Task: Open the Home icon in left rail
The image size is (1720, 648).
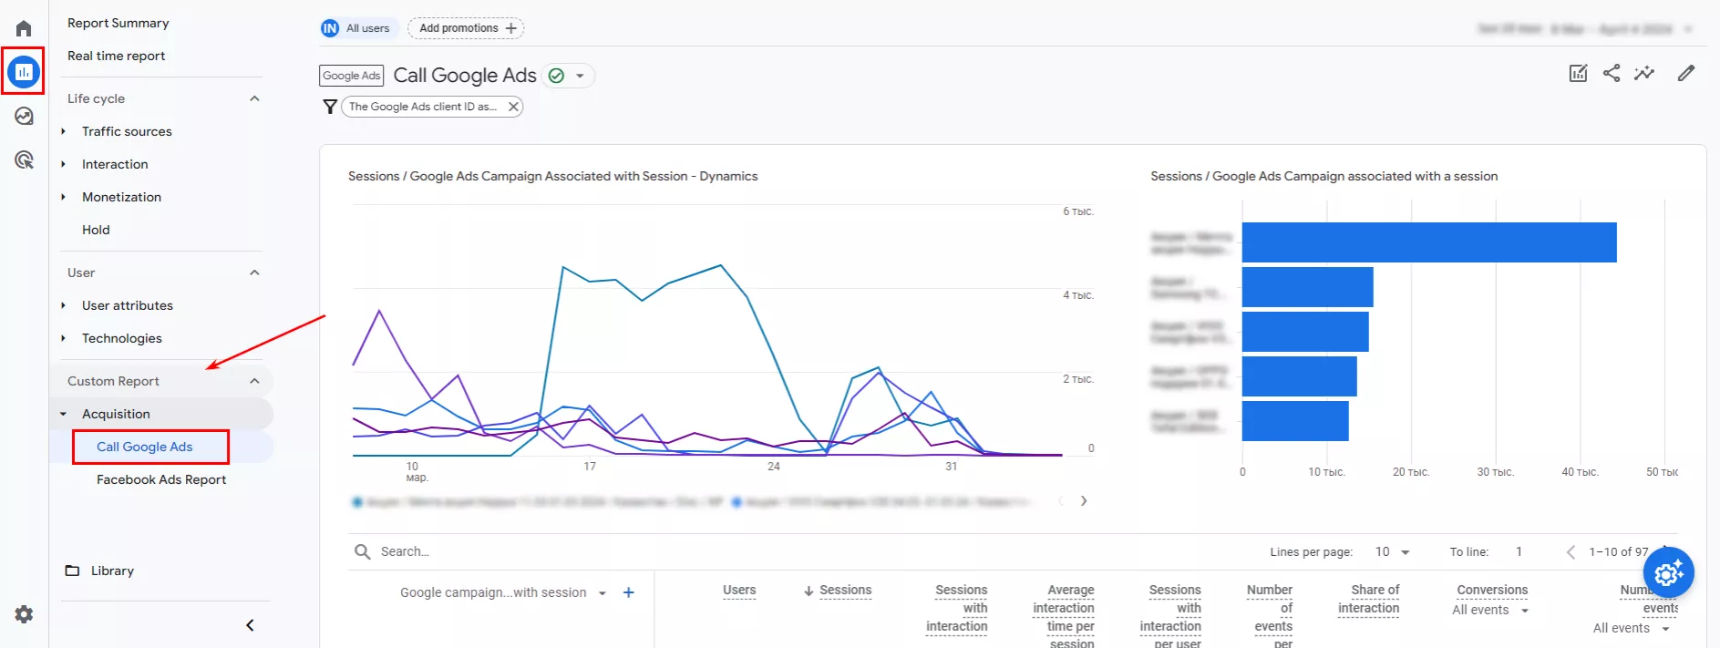Action: point(24,28)
